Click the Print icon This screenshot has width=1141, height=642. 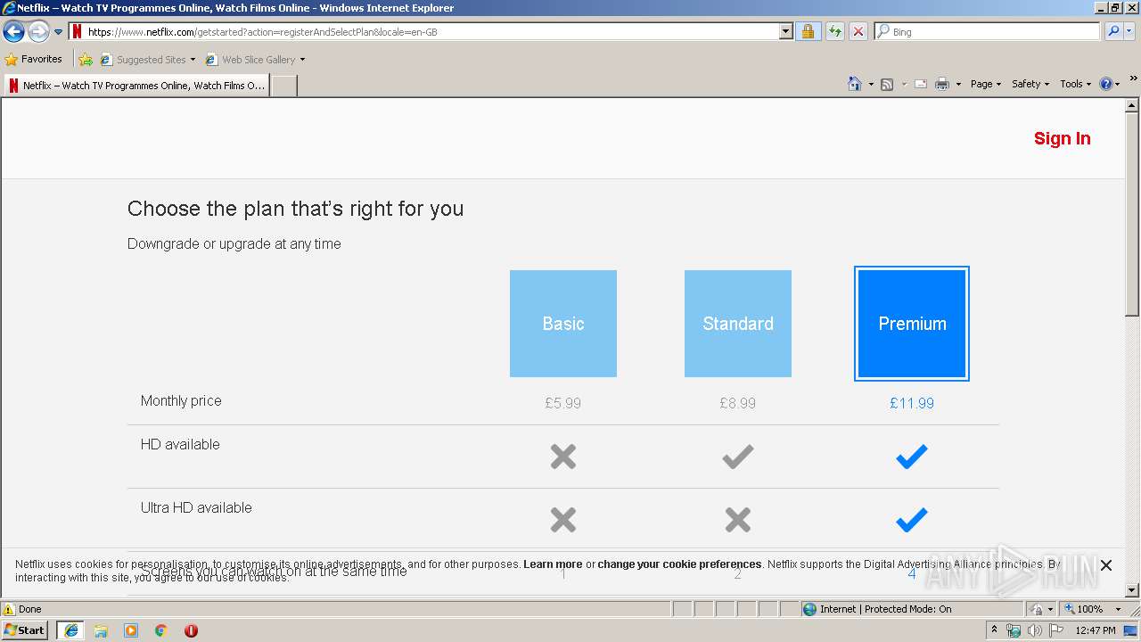942,84
